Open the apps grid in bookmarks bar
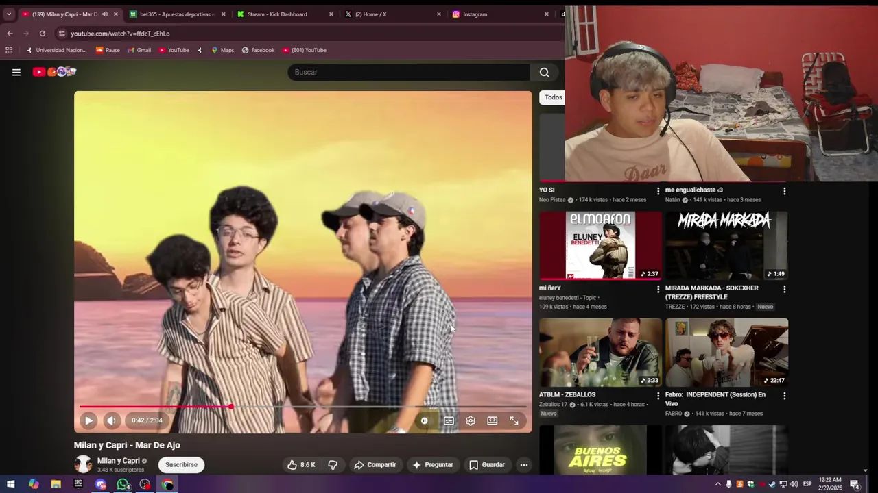The image size is (878, 493). point(9,50)
